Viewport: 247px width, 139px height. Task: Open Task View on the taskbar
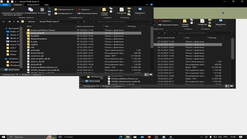[x=60, y=137]
